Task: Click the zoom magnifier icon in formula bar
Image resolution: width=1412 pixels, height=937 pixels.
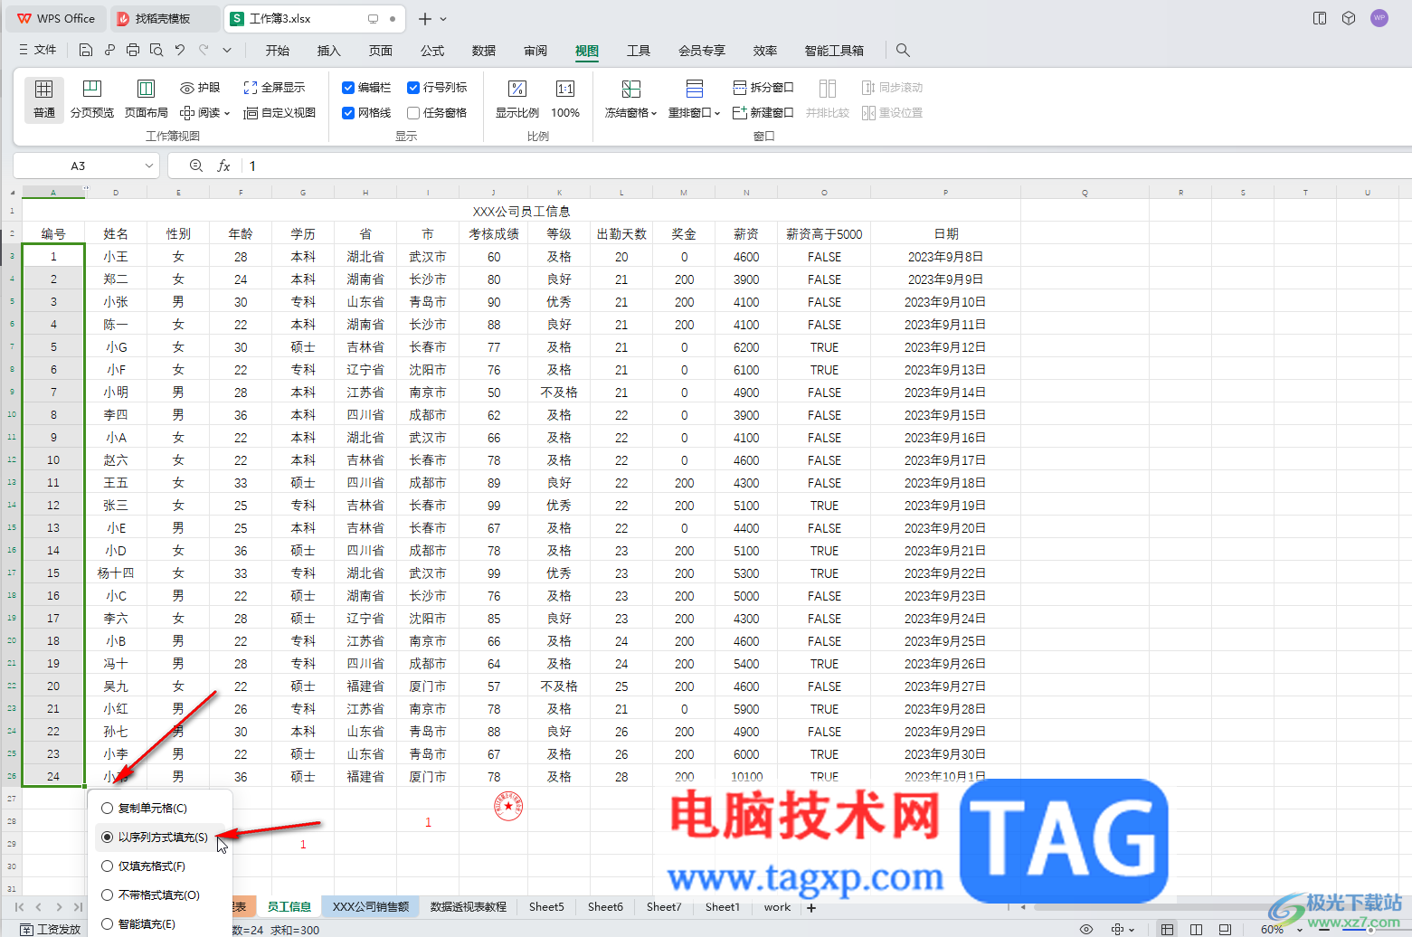Action: (x=196, y=166)
